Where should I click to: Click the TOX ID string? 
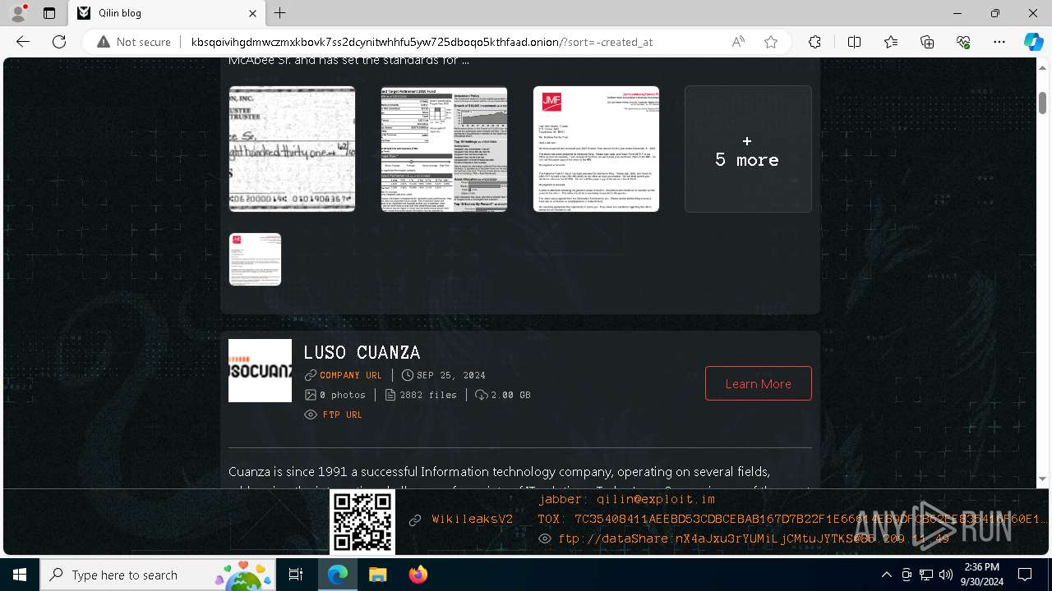tap(793, 519)
